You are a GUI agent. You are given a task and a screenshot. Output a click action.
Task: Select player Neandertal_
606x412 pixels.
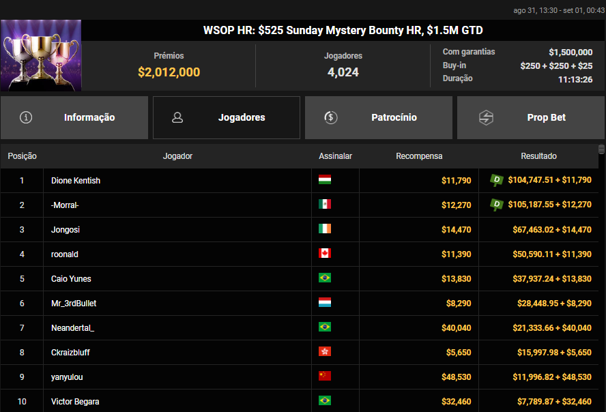(x=72, y=328)
